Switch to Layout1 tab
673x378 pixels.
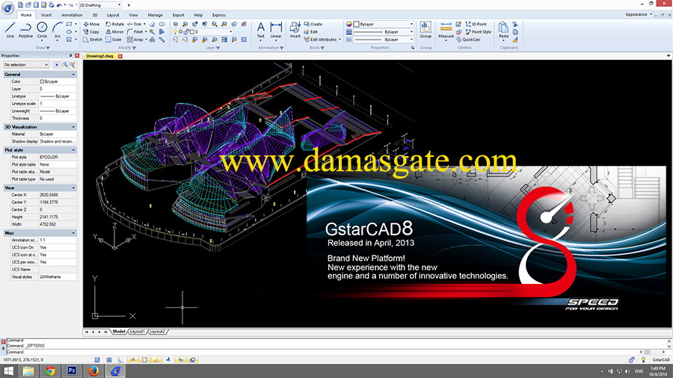[137, 332]
